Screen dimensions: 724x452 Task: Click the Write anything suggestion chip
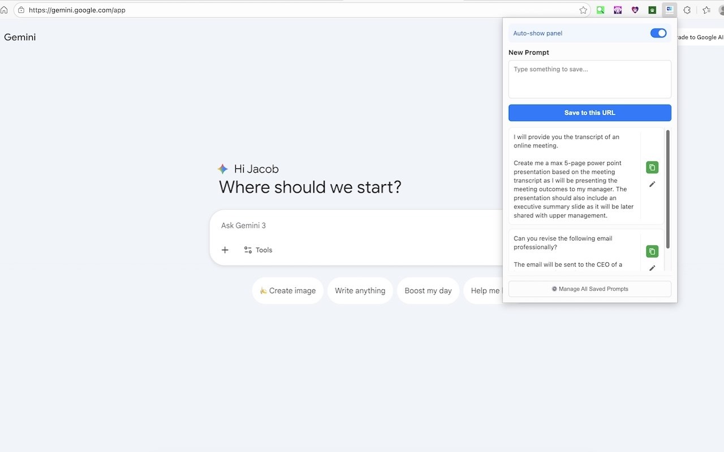(360, 290)
